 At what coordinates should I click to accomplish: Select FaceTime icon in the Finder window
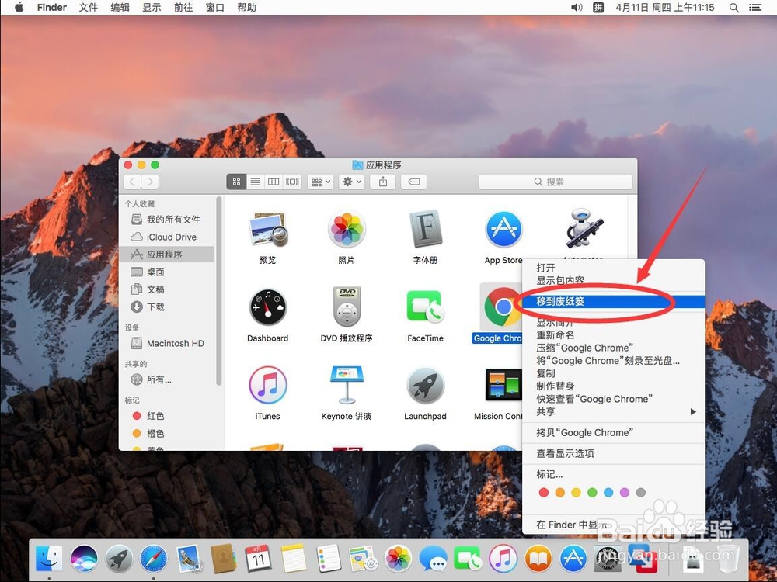pos(425,307)
